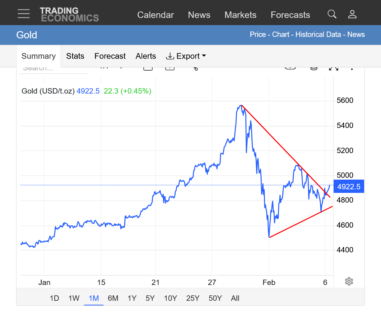Select the 1D time range
The width and height of the screenshot is (381, 323).
pos(54,298)
